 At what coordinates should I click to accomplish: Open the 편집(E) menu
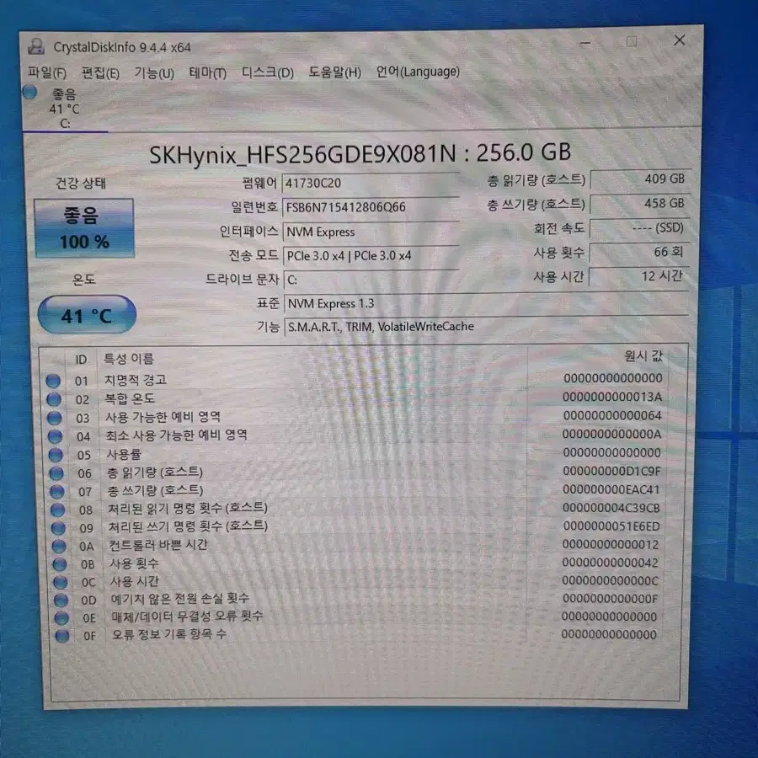pos(100,73)
